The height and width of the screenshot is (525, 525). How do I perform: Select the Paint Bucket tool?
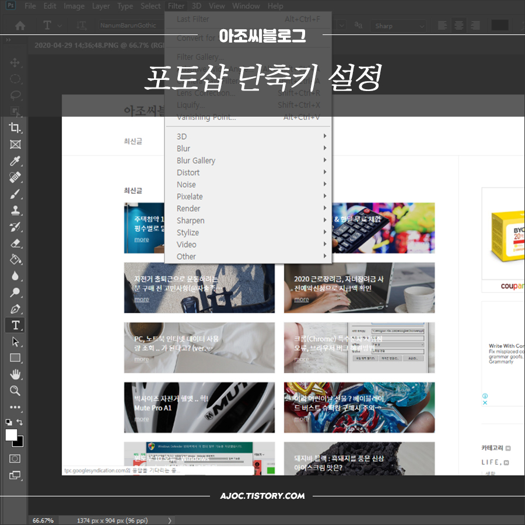(x=15, y=260)
